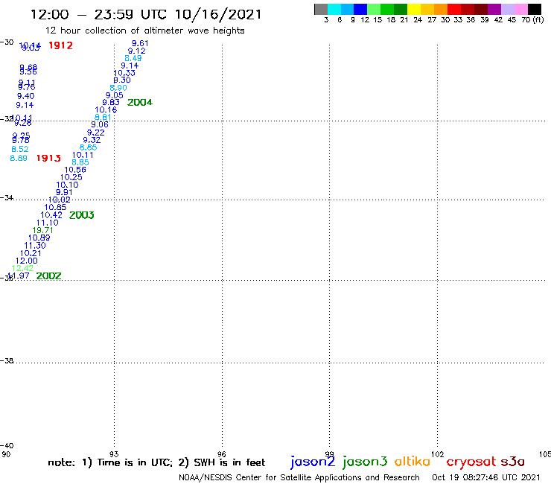The height and width of the screenshot is (484, 551).
Task: Click the wave height value '10.25'
Action: point(71,177)
